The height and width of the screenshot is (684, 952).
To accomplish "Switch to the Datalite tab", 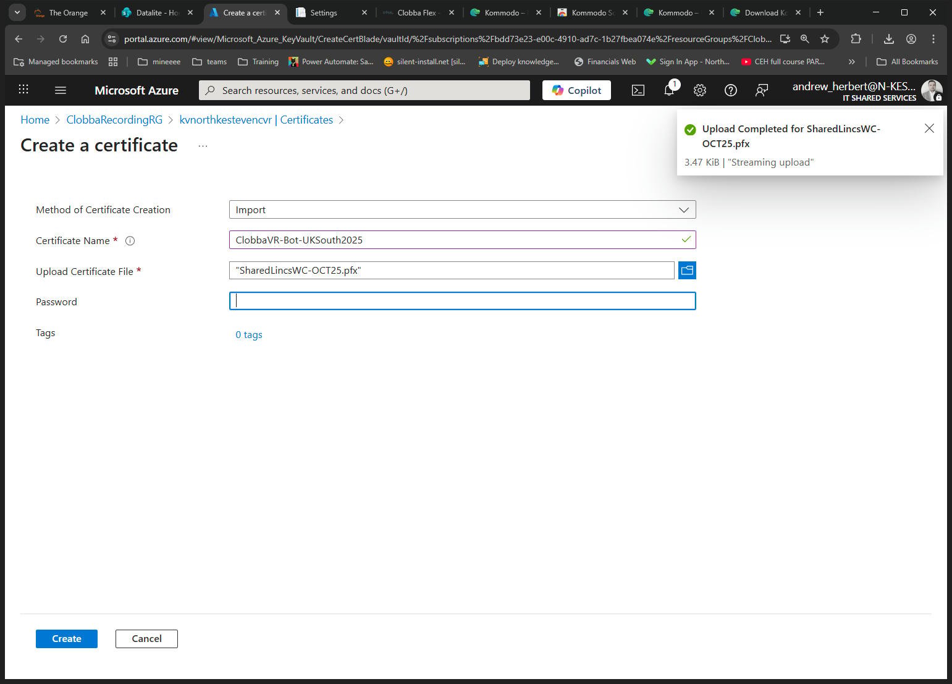I will (158, 12).
